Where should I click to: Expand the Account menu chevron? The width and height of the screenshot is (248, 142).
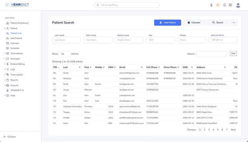[5, 85]
